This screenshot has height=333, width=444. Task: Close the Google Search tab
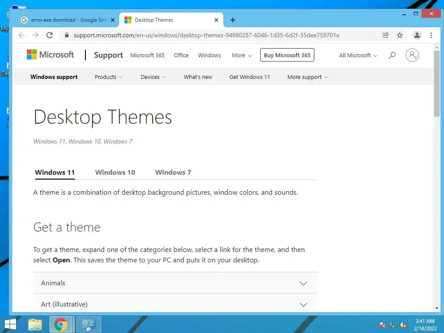tap(112, 20)
